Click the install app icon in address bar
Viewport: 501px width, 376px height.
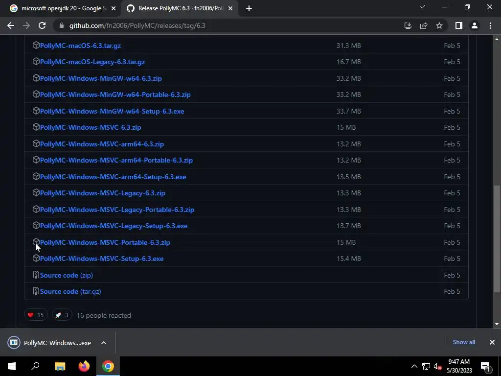coord(408,25)
